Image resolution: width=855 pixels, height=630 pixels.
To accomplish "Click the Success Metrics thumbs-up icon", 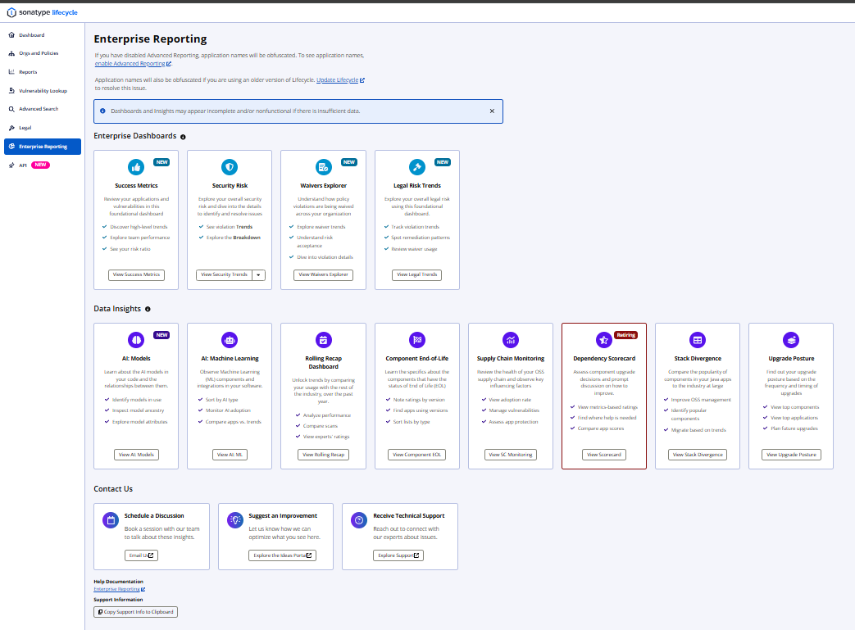I will (x=136, y=167).
